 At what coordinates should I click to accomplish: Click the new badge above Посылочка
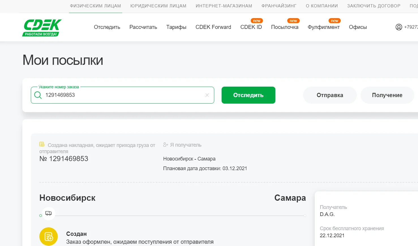[x=293, y=21]
